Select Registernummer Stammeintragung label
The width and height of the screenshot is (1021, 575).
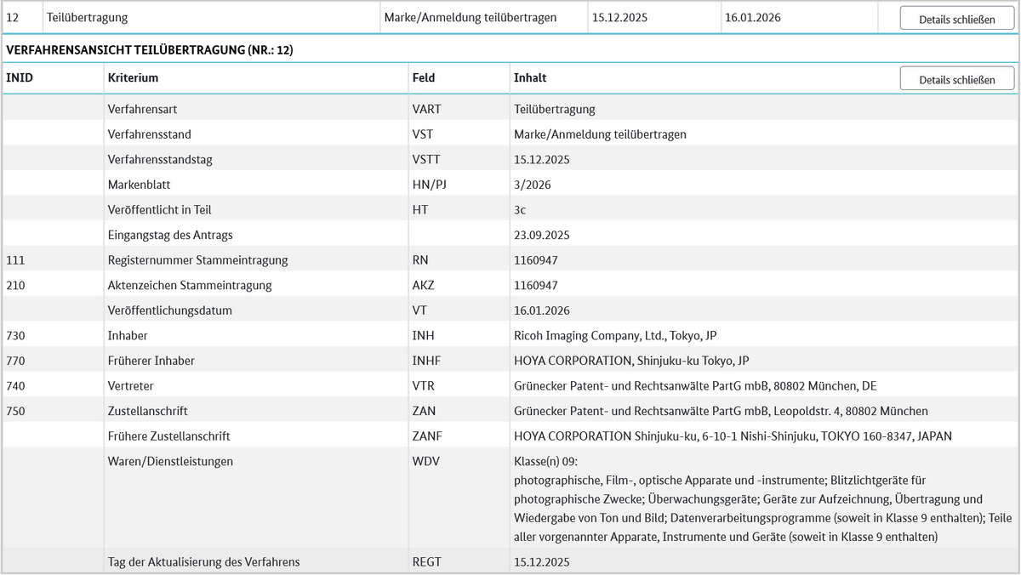click(197, 259)
